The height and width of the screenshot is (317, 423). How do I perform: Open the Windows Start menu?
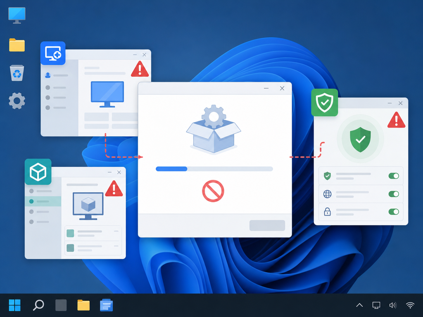pyautogui.click(x=14, y=305)
